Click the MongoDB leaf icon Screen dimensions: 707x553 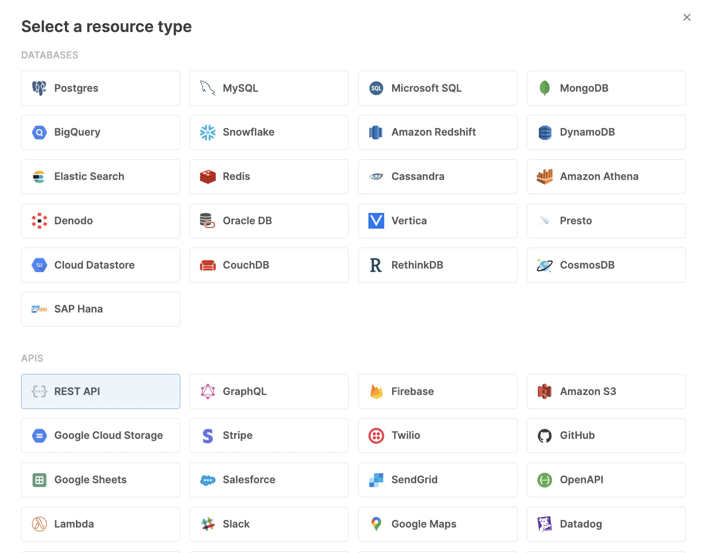[x=544, y=88]
